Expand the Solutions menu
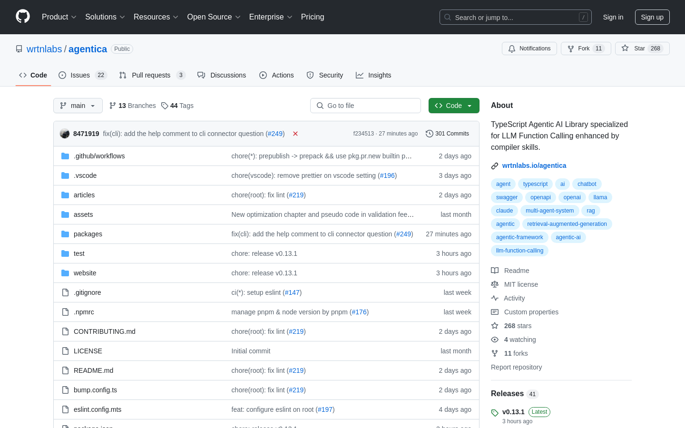 (x=105, y=17)
